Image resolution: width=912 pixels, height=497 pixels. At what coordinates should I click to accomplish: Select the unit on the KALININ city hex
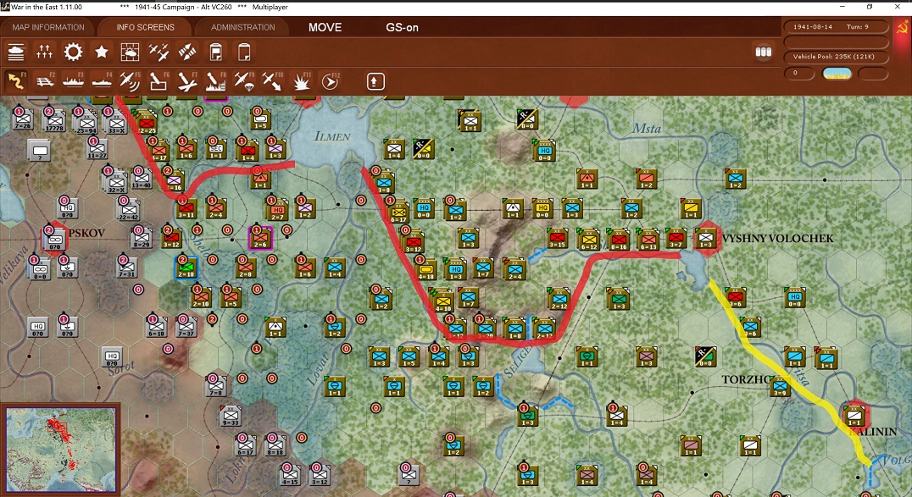854,416
